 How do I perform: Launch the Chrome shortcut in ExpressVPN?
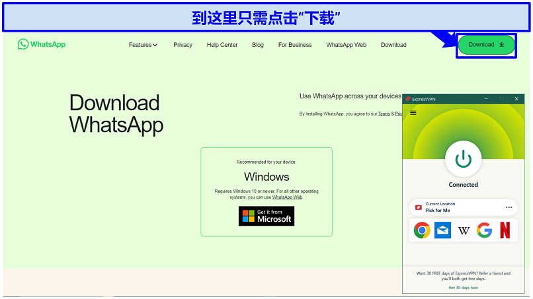pos(422,230)
